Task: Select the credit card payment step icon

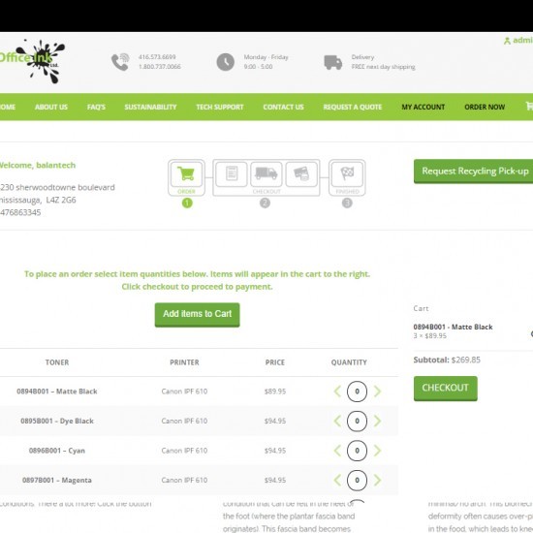Action: pos(301,174)
